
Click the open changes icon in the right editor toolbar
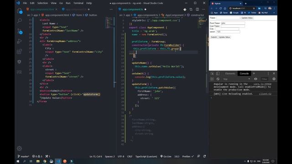(191, 9)
